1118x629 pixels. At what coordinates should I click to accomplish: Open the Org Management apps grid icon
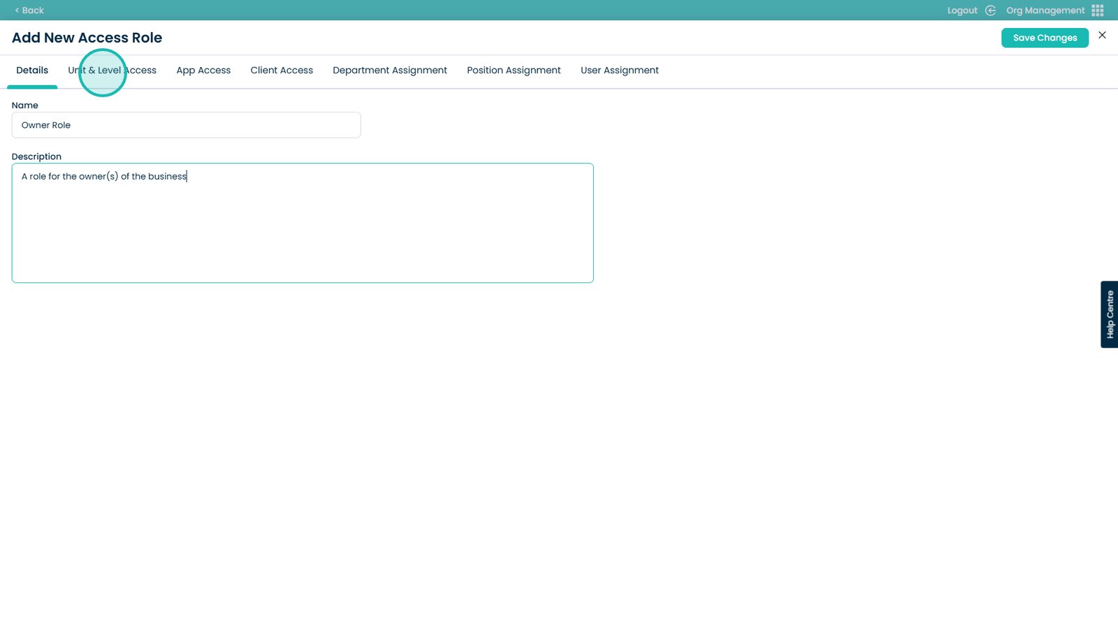coord(1098,10)
